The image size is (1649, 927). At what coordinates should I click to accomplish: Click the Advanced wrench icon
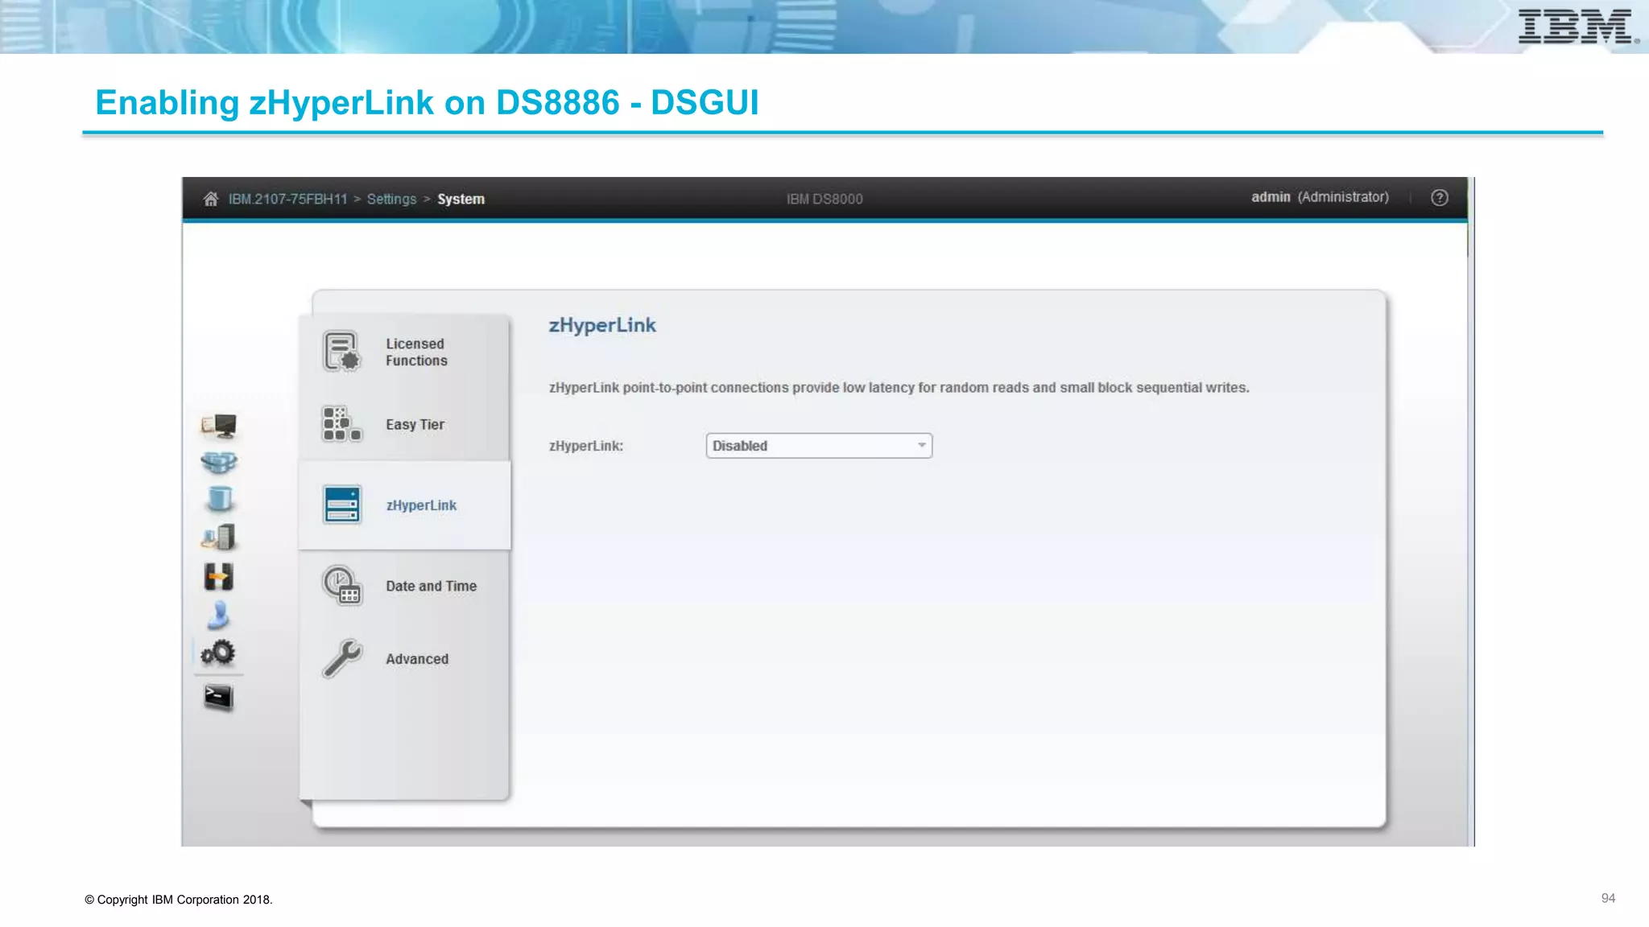(x=342, y=658)
